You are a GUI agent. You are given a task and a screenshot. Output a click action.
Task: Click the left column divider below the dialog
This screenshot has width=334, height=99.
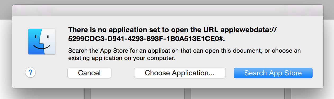(88, 94)
